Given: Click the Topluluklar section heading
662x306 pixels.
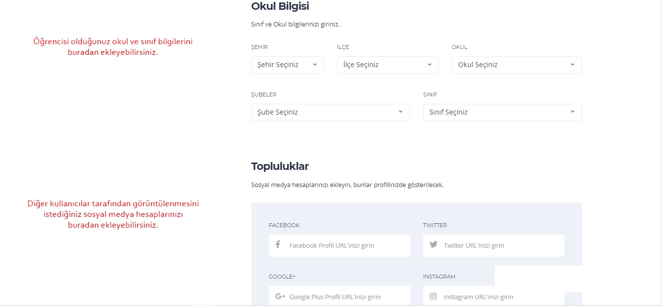Looking at the screenshot, I should coord(280,166).
